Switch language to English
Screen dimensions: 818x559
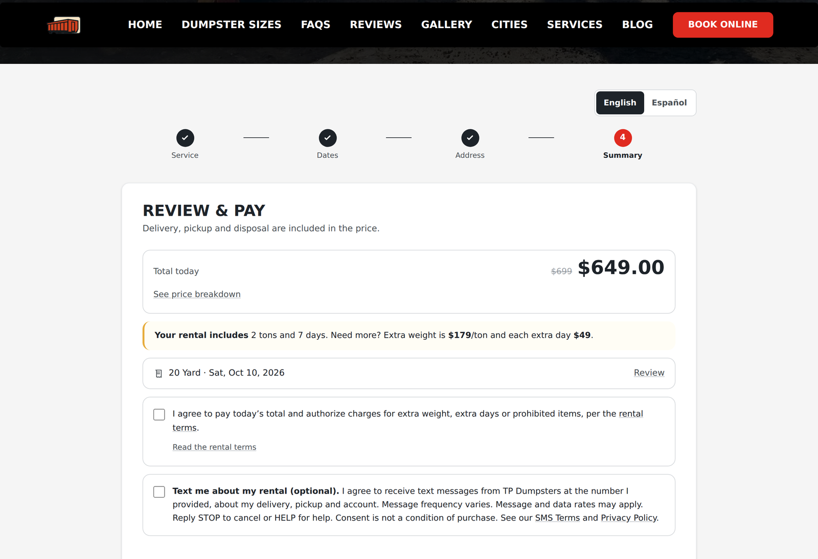tap(620, 103)
